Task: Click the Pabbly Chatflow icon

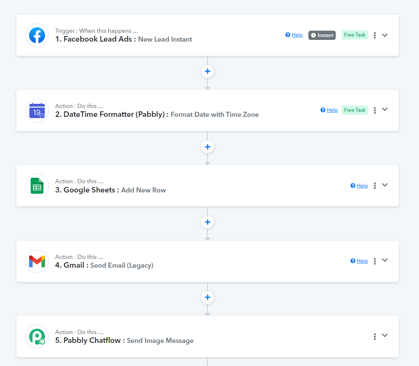Action: click(37, 337)
